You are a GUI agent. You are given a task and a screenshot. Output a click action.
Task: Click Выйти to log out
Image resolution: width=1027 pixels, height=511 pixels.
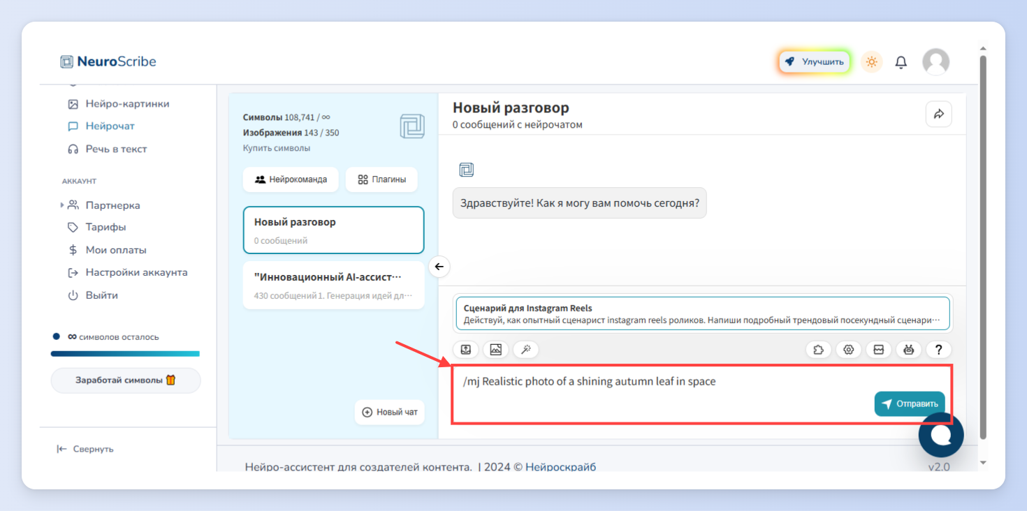[x=101, y=295]
